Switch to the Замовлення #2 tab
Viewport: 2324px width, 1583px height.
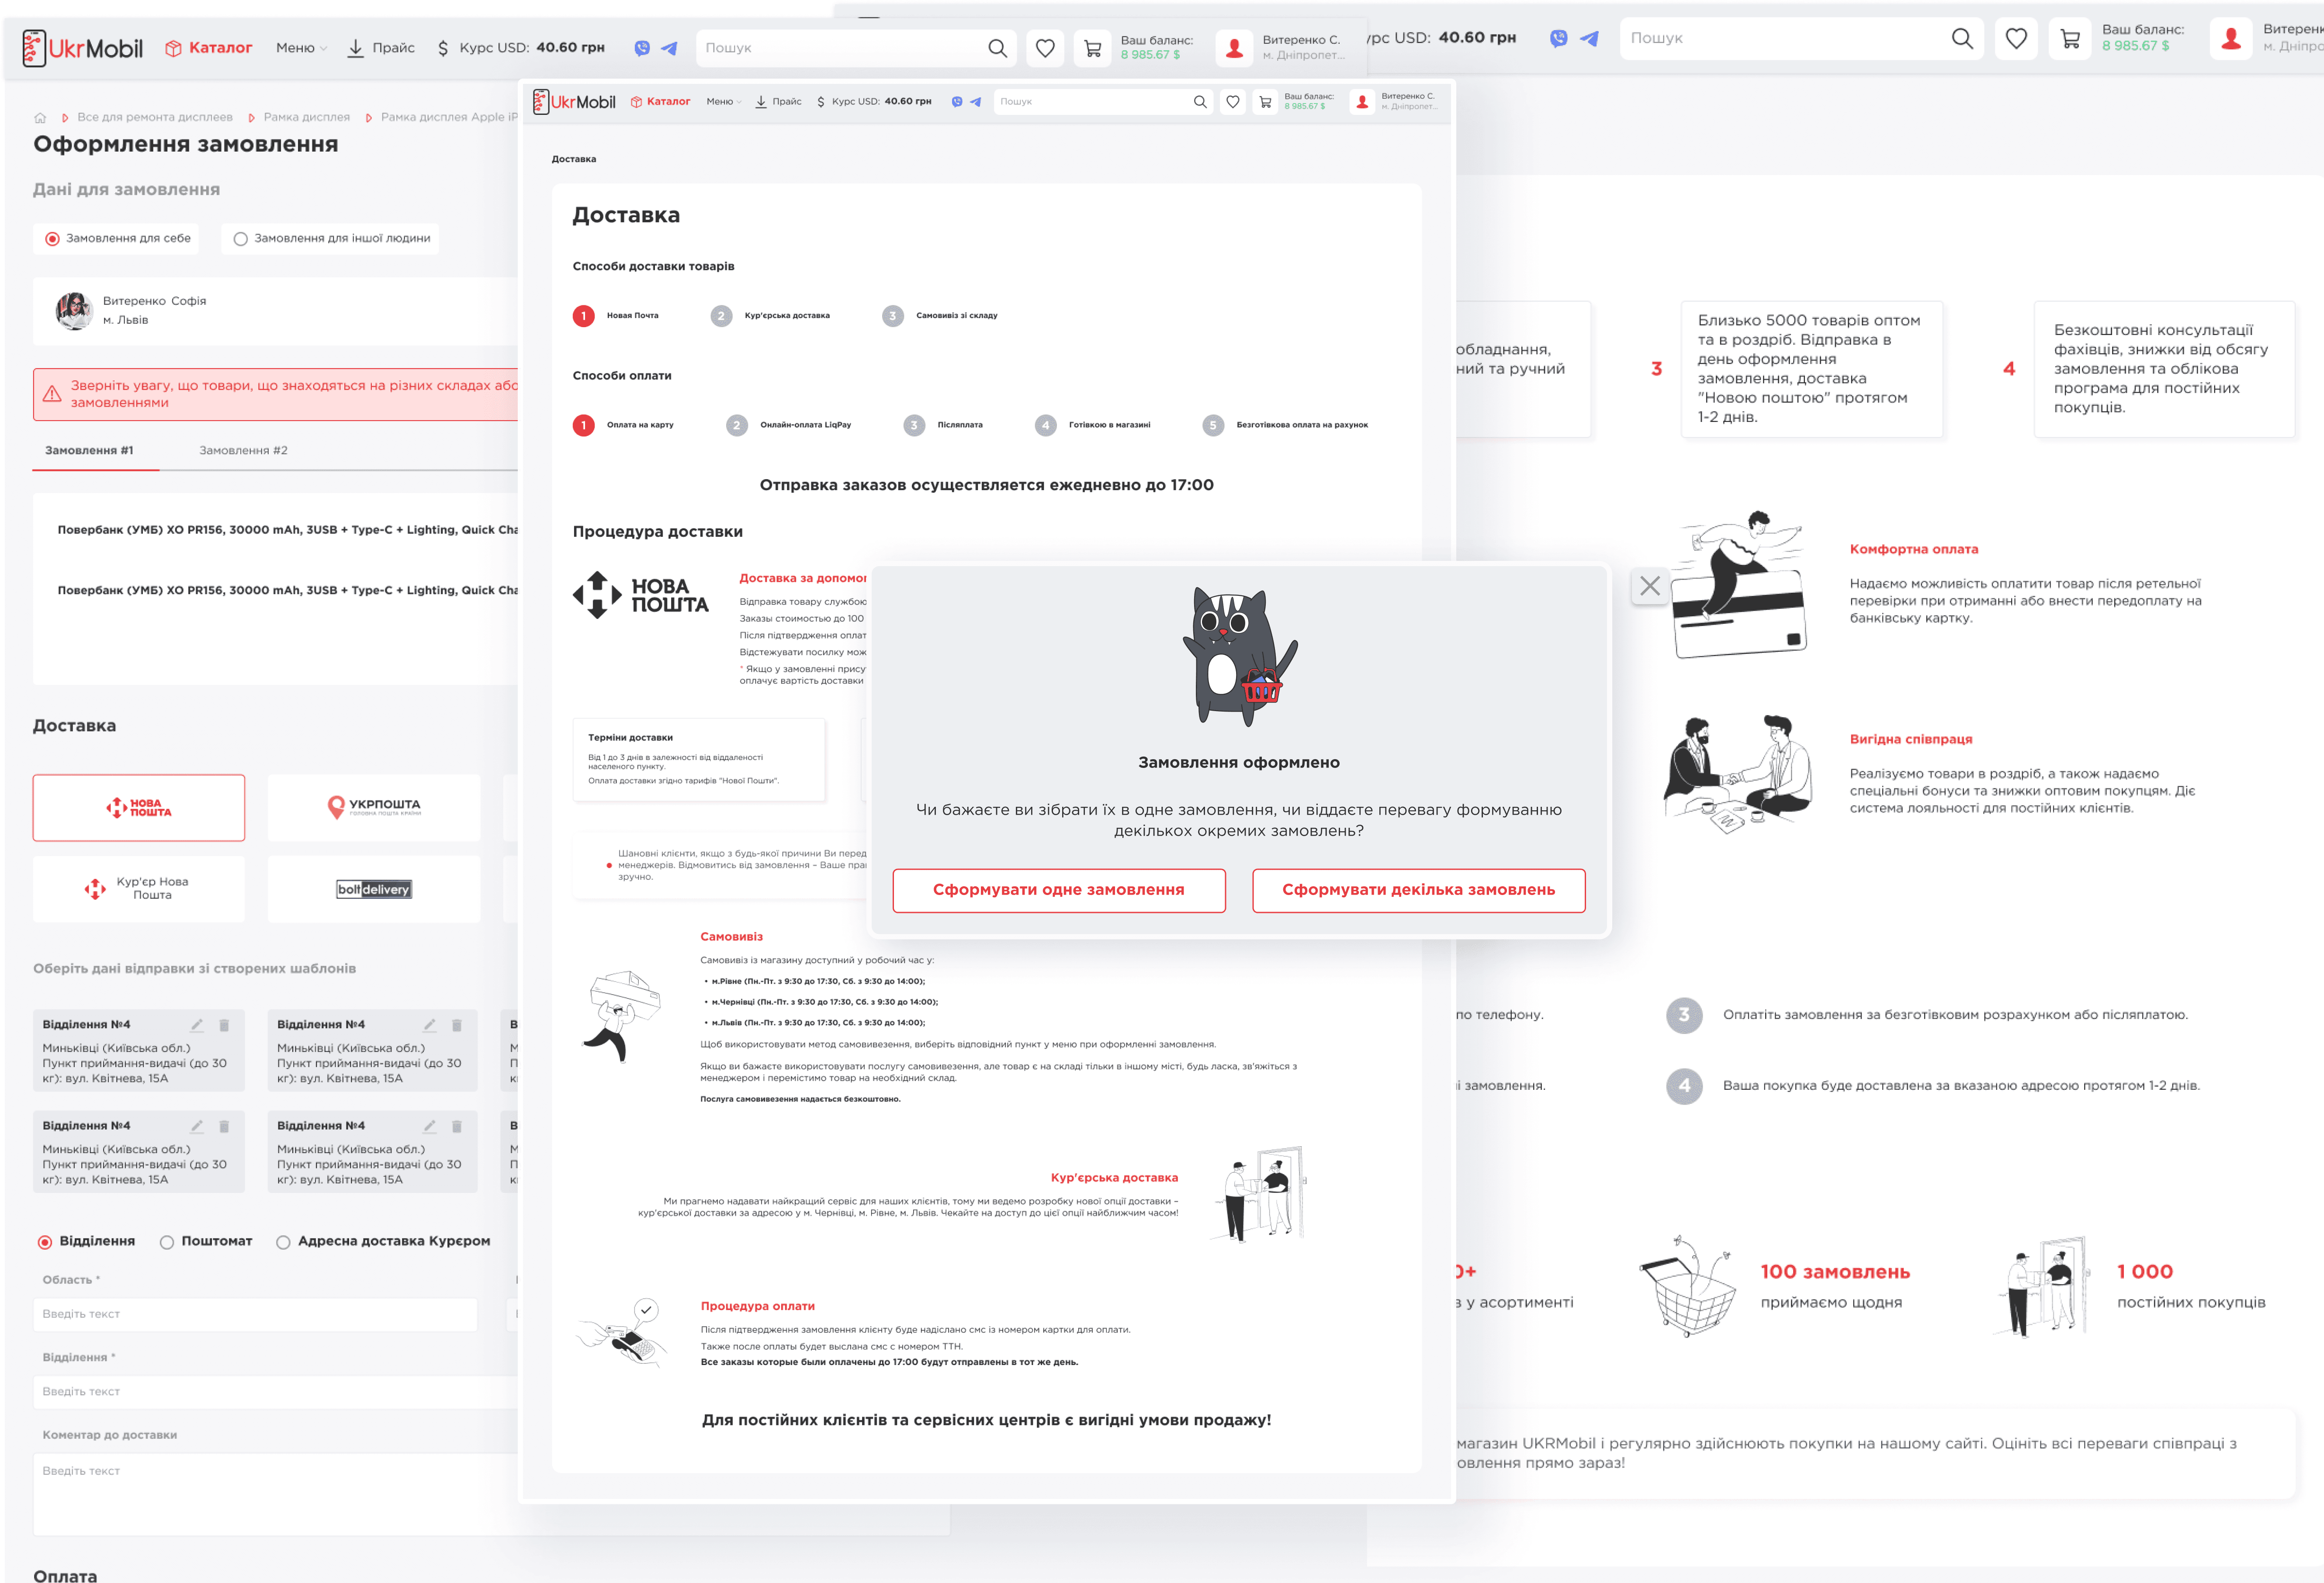click(x=243, y=451)
